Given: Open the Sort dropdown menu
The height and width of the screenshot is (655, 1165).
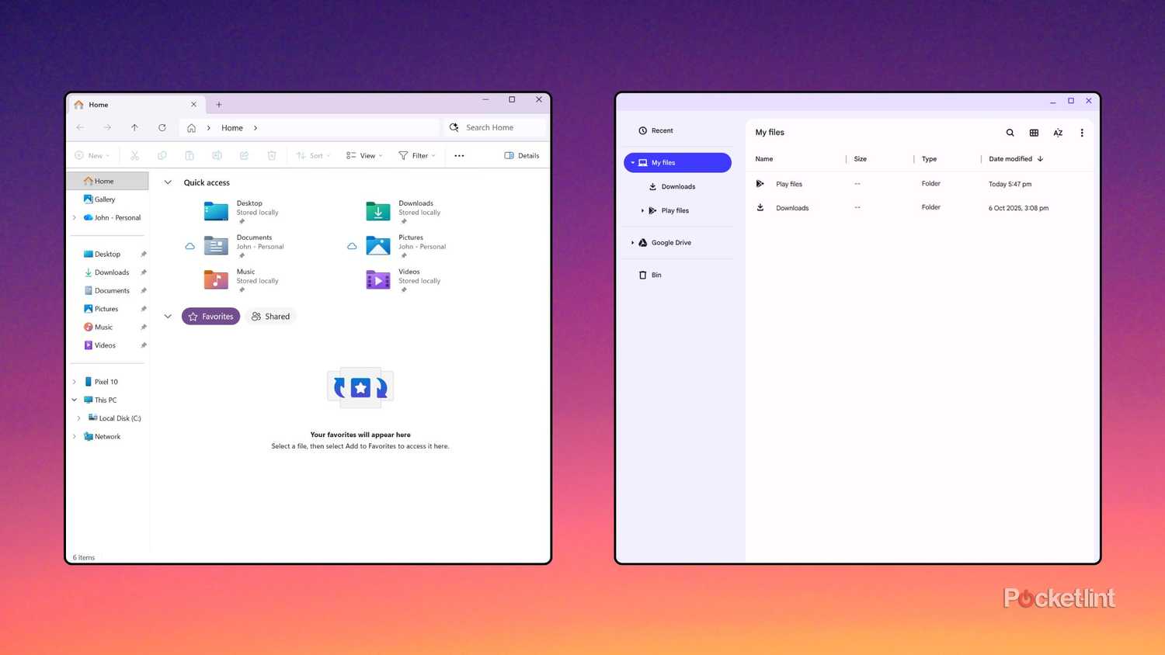Looking at the screenshot, I should (x=313, y=155).
